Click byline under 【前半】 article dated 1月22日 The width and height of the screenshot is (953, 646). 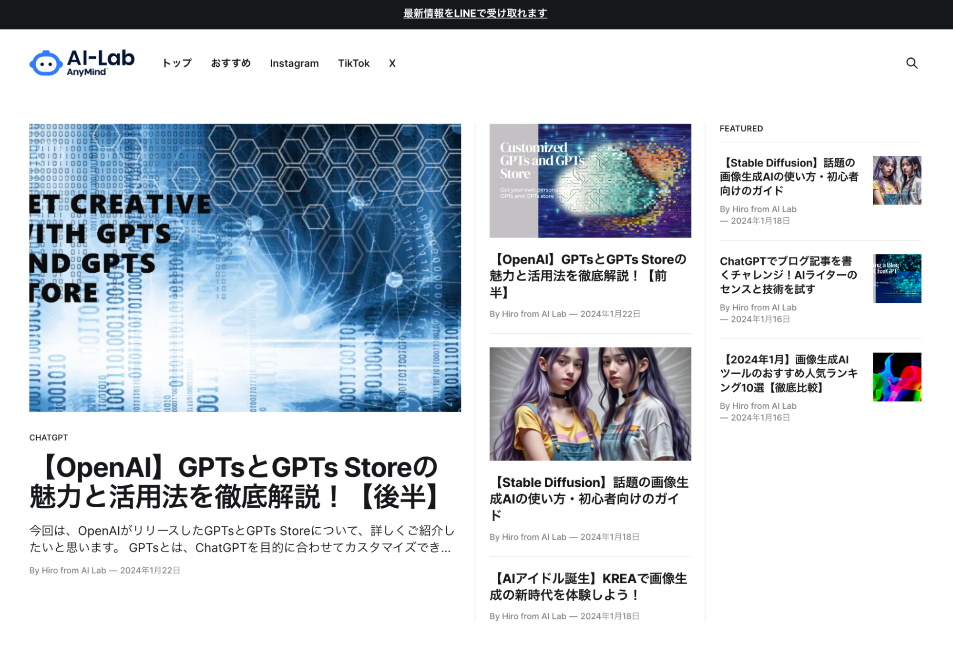(x=564, y=314)
